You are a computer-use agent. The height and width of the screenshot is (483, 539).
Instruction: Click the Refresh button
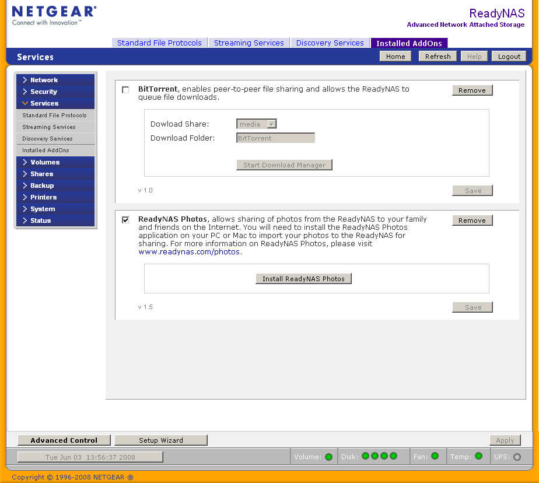tap(437, 57)
